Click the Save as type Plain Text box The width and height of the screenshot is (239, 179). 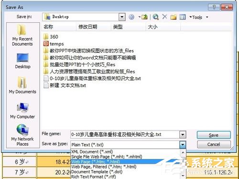[125, 145]
